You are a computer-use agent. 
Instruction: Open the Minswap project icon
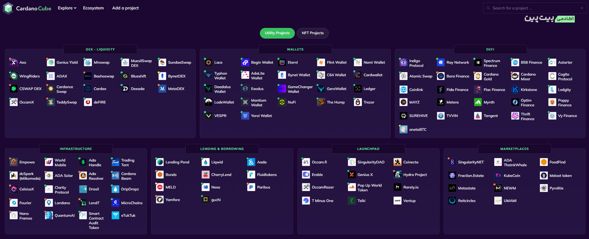(x=88, y=63)
